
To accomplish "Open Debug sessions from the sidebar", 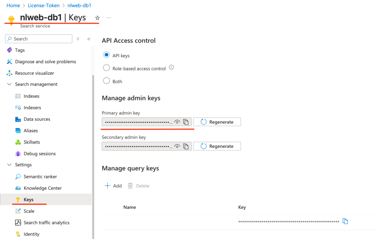I will pyautogui.click(x=39, y=154).
